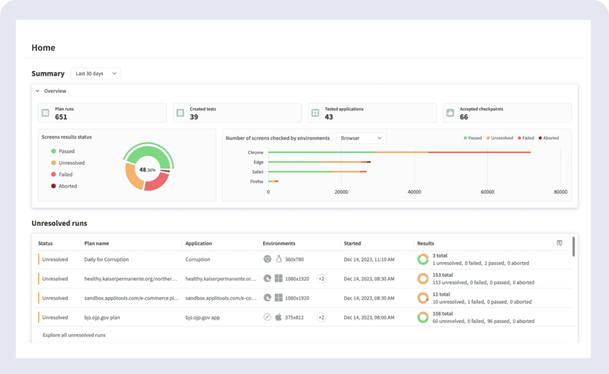Click the Chrome icon in Daily for Corruption row
Image resolution: width=609 pixels, height=374 pixels.
(268, 260)
